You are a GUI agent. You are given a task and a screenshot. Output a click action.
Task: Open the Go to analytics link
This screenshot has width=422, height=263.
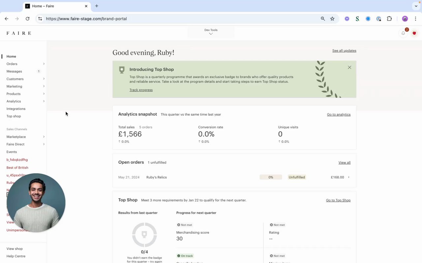point(339,114)
